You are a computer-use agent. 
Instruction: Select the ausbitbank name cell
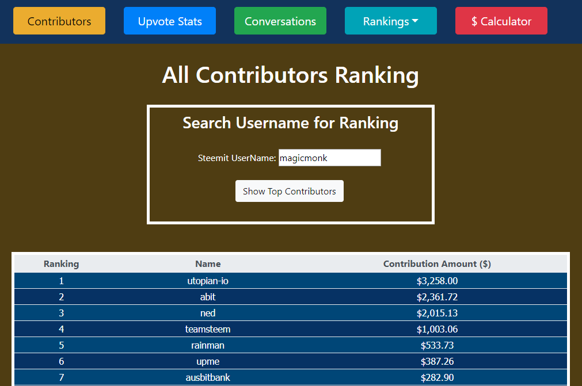[x=208, y=377]
